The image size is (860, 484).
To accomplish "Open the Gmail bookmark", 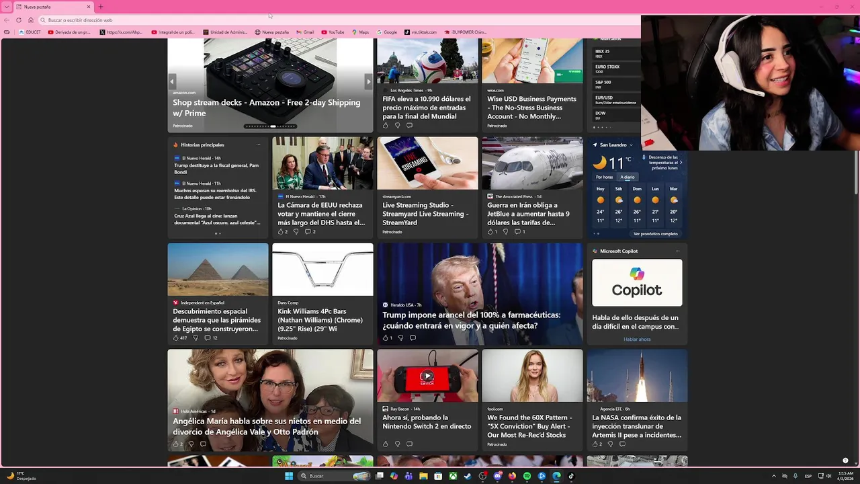I will [x=305, y=32].
